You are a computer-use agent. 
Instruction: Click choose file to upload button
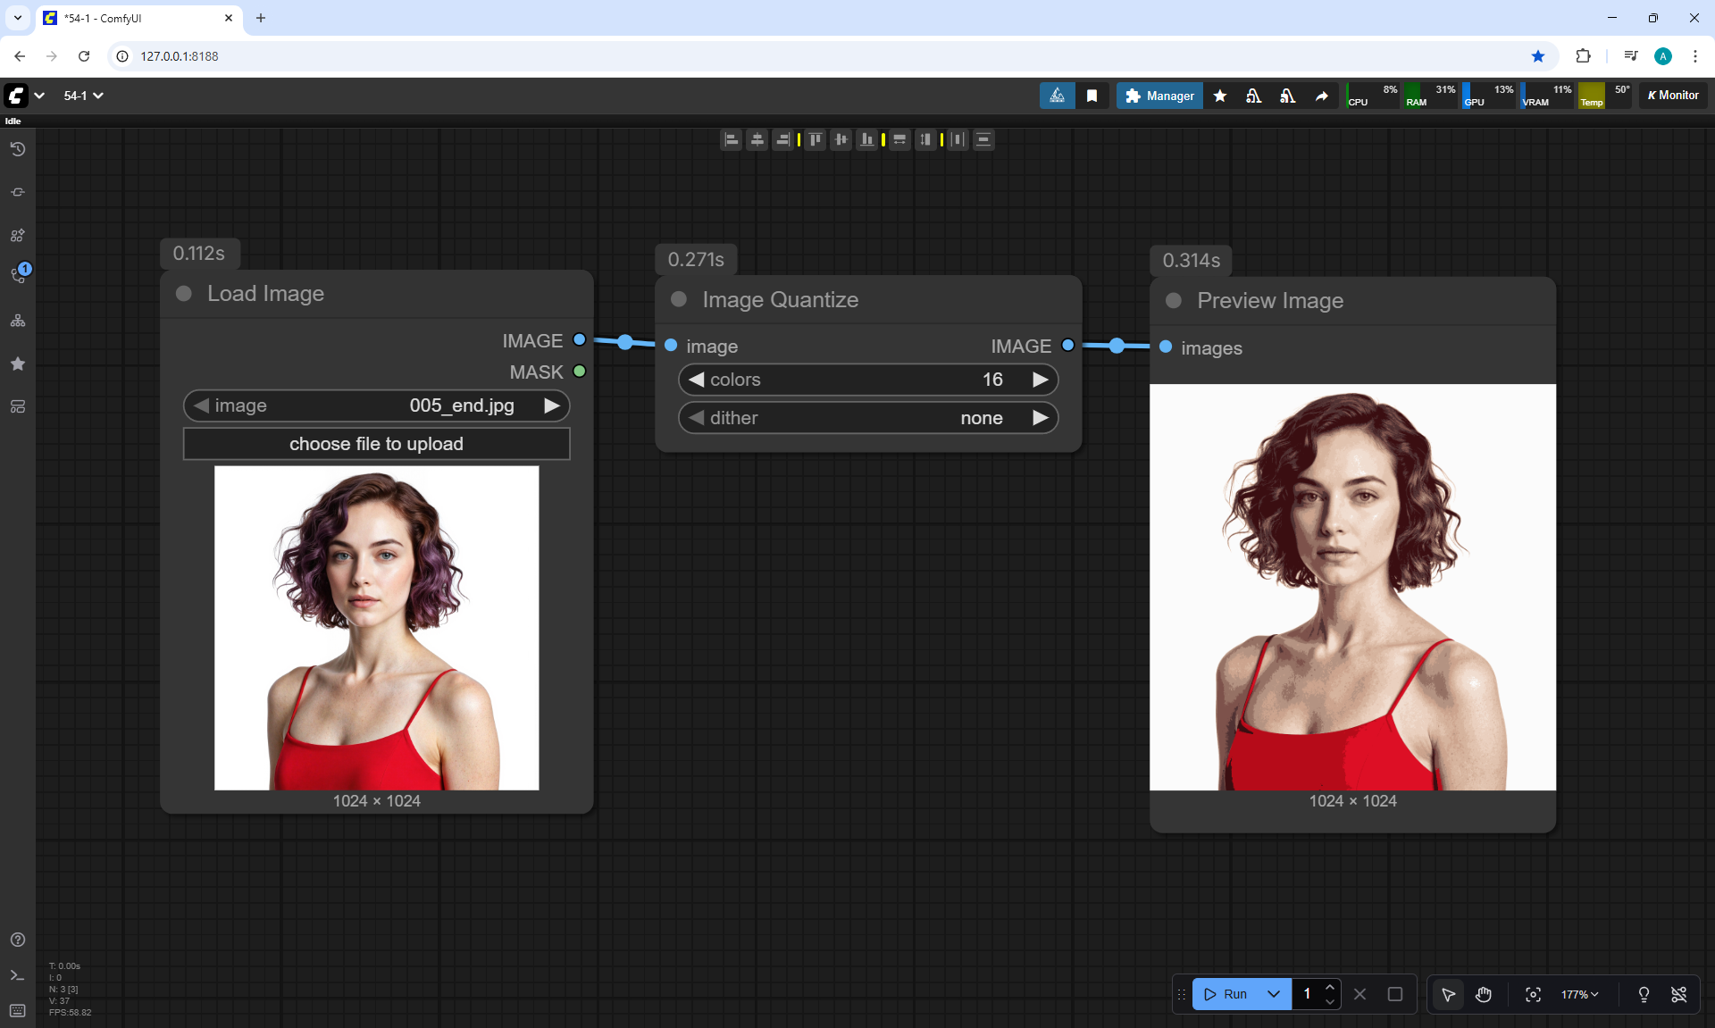coord(376,444)
